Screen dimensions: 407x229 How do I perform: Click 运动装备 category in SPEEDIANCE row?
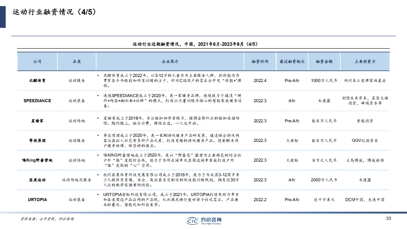click(77, 101)
